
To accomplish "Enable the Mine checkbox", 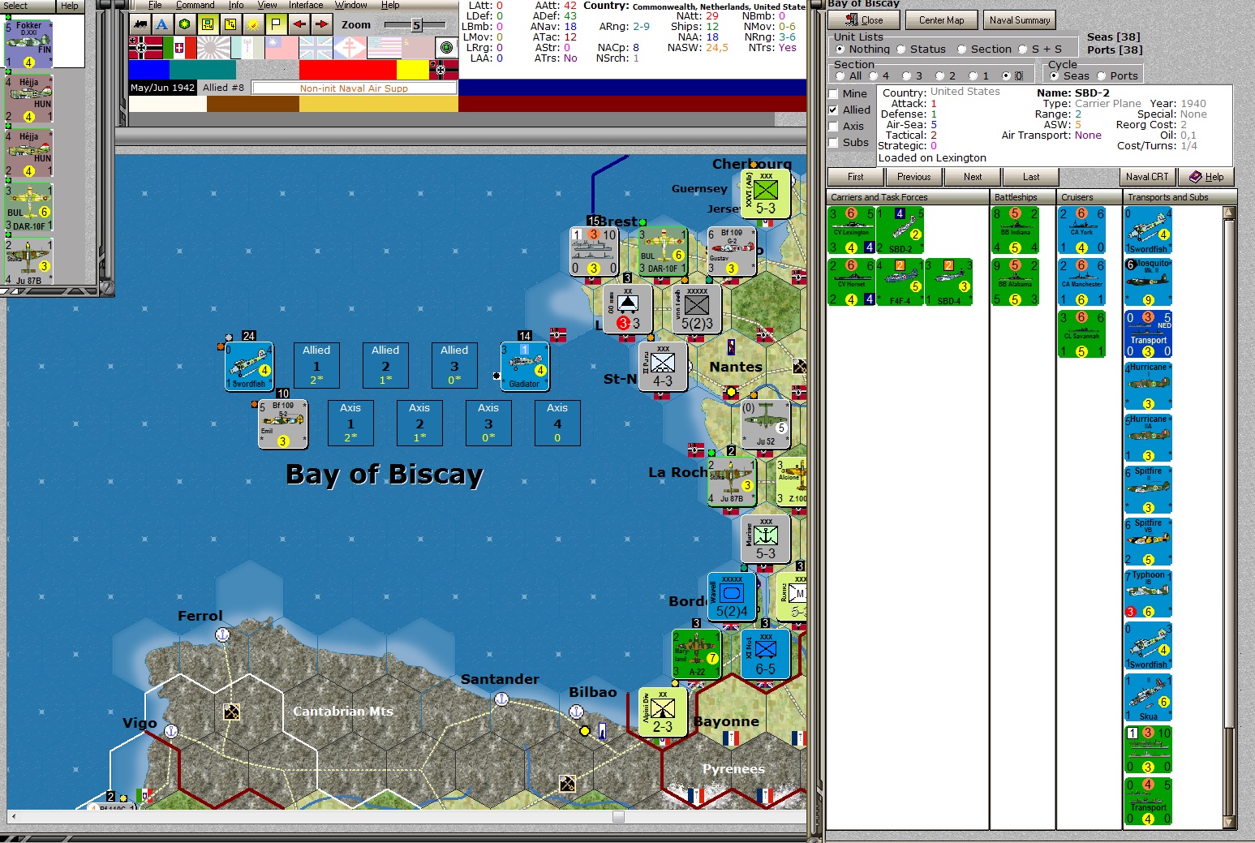I will 833,93.
